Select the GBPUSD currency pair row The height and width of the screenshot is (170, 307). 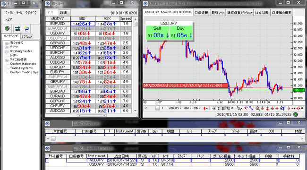point(88,43)
